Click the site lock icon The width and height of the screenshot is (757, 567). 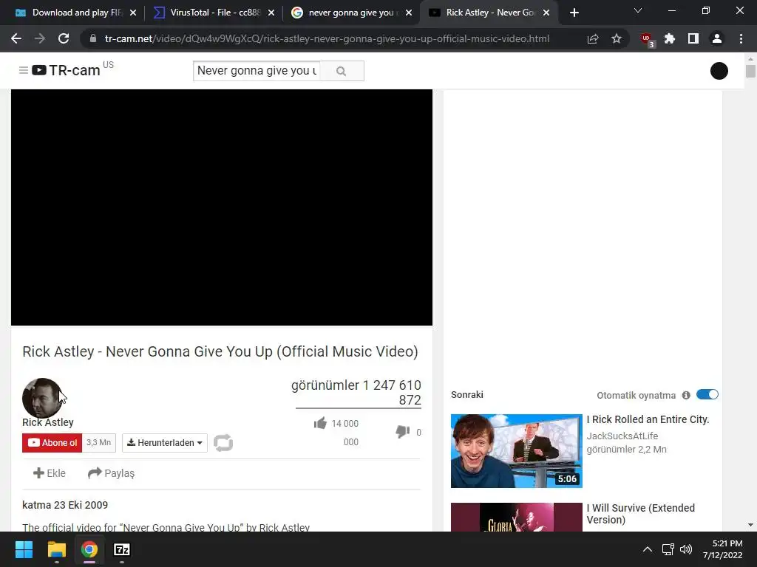pyautogui.click(x=92, y=38)
